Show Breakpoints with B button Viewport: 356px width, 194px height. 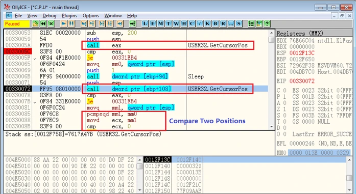coord(216,24)
